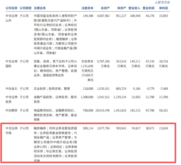Screen dimensions: 181x165
Task: Select the 中信证券山东 company name cell
Action: pos(12,18)
